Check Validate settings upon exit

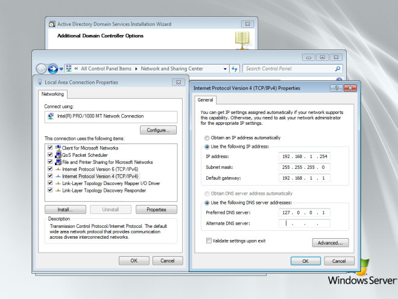coord(209,241)
